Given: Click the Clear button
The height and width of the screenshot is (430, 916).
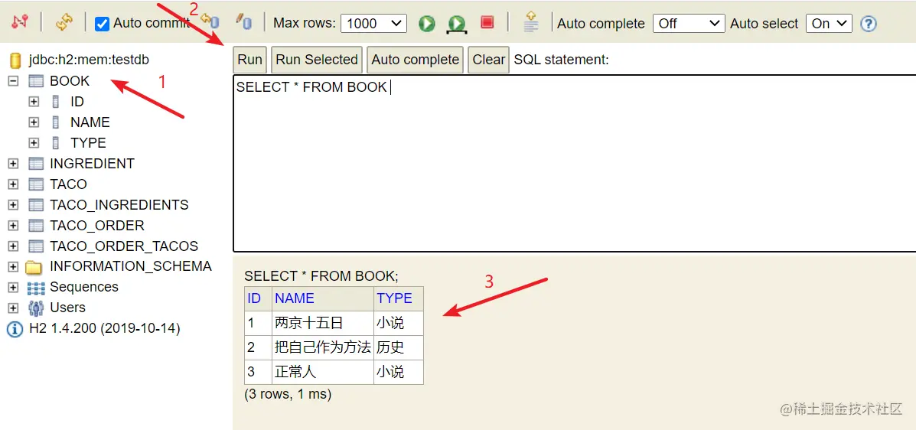Looking at the screenshot, I should click(489, 60).
